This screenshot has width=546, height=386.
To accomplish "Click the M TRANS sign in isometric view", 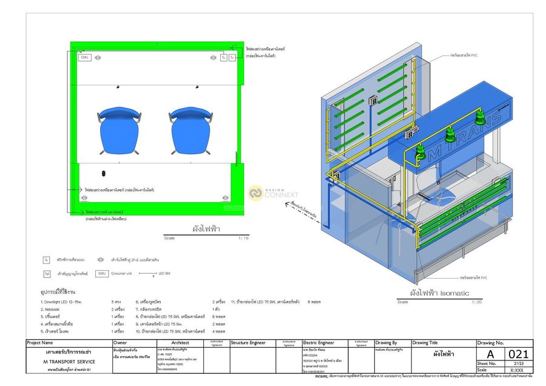I will [462, 137].
